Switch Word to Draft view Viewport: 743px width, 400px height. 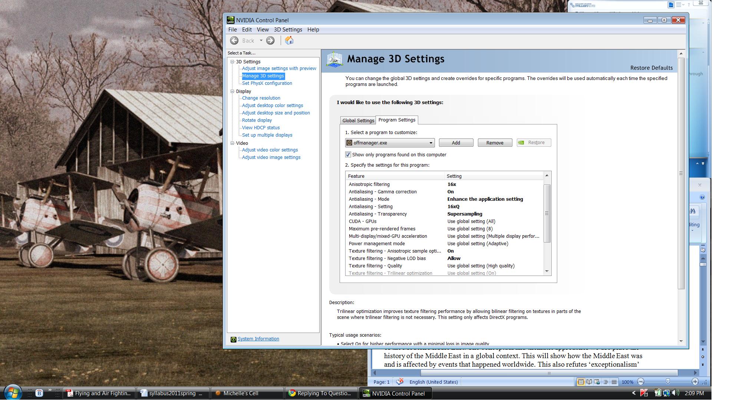coord(614,382)
